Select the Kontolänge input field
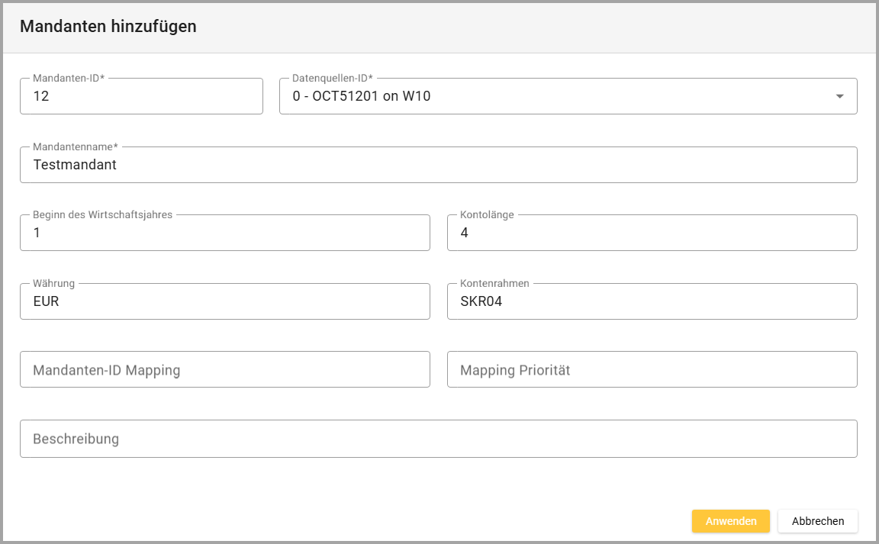Viewport: 879px width, 544px height. click(652, 233)
